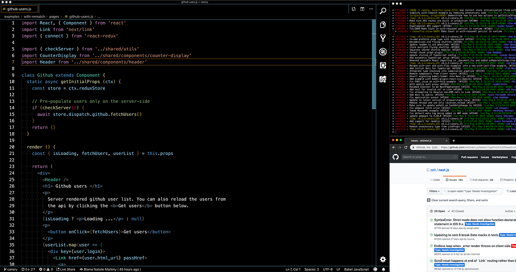Select the github-users.js editor tab
This screenshot has height=272, width=516.
[19, 9]
